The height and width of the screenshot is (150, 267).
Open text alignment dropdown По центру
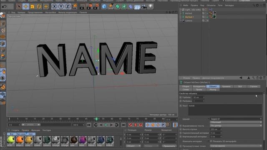coord(236,126)
